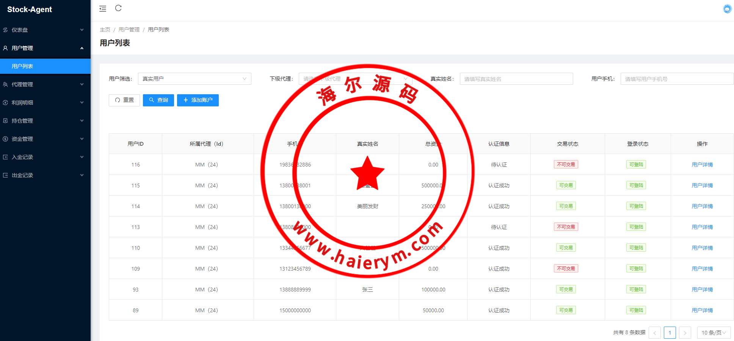This screenshot has width=734, height=341.
Task: Select the 用户列表 submenu item
Action: [22, 66]
